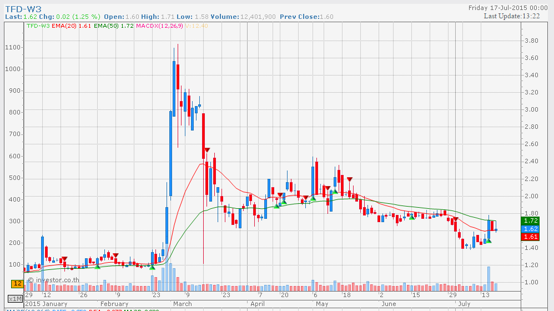The width and height of the screenshot is (554, 311).
Task: Click the 1100 volume axis label
Action: tap(13, 47)
